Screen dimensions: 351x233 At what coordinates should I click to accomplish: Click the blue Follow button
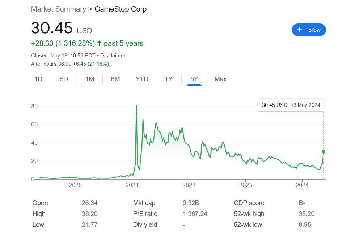tap(309, 30)
